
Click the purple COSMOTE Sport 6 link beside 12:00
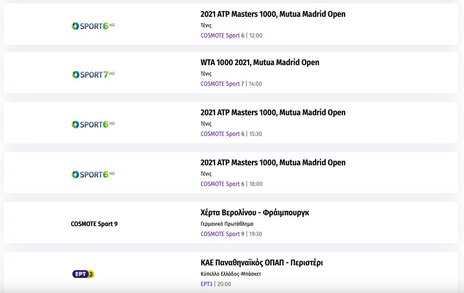click(x=222, y=35)
